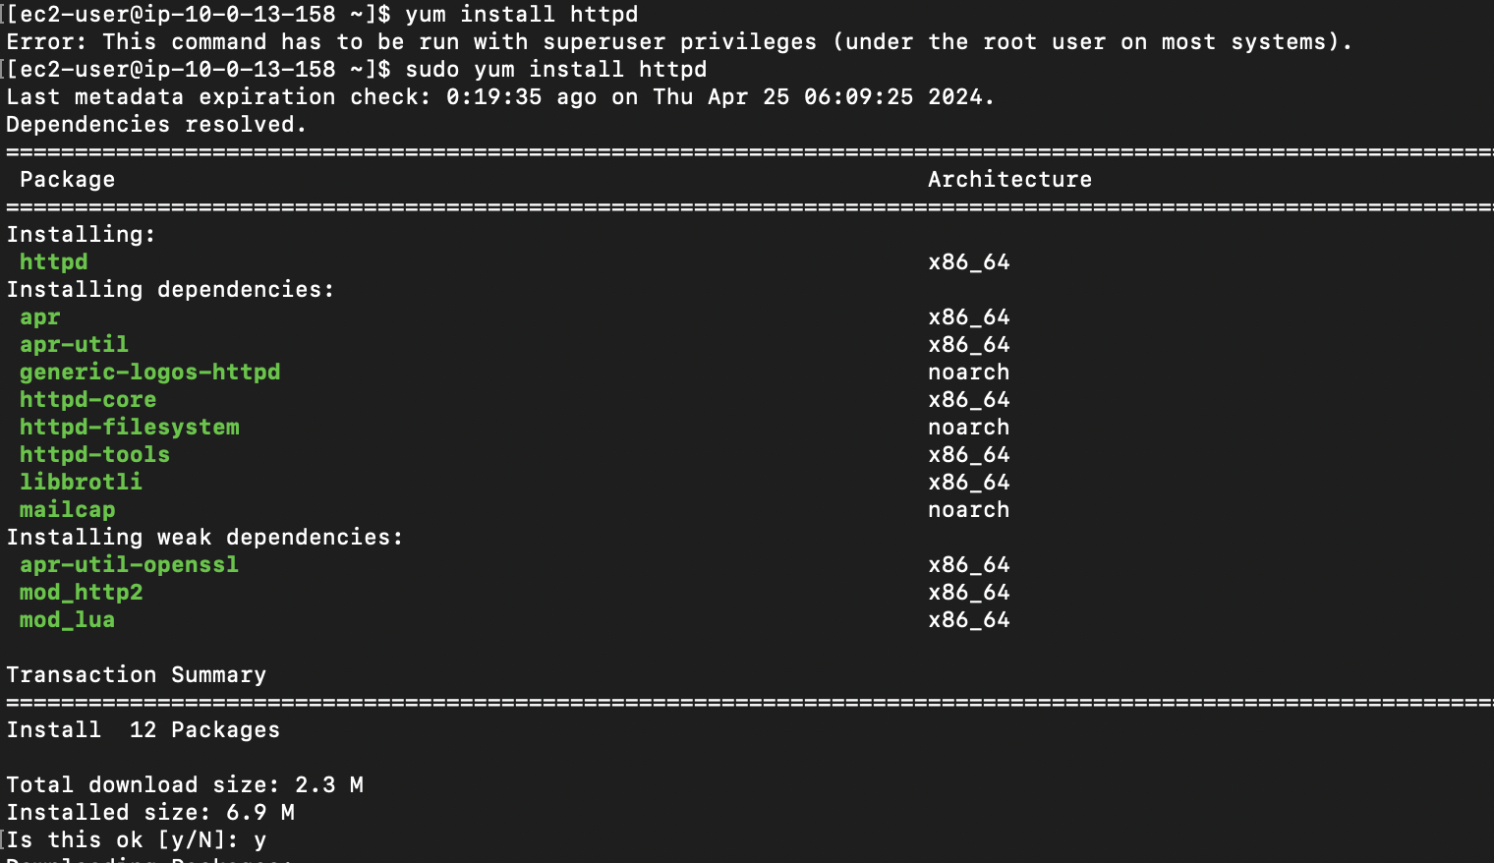Click the apr-util-openssl weak dependency
This screenshot has height=863, width=1494.
(x=129, y=565)
